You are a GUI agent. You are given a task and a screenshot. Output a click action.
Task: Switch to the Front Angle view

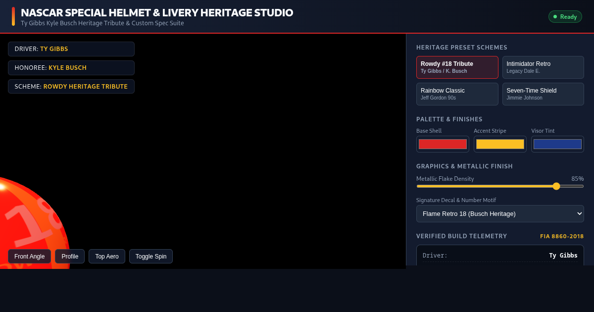(29, 257)
